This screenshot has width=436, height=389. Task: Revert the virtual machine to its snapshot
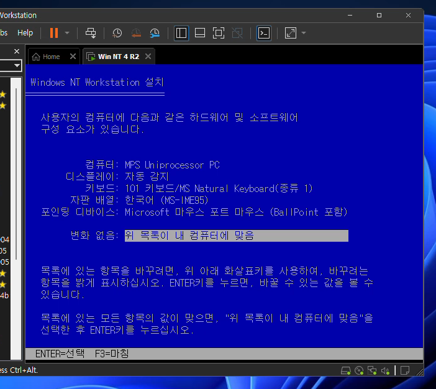136,33
